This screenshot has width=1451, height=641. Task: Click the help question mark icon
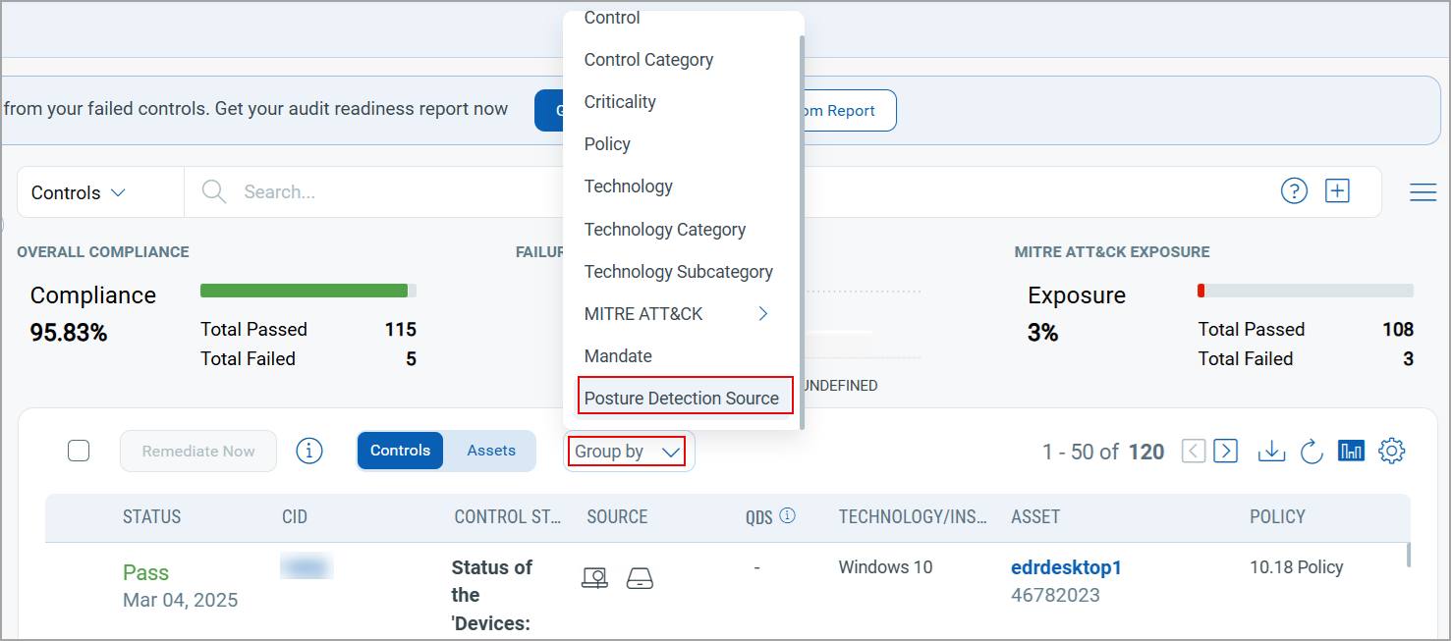click(1294, 190)
